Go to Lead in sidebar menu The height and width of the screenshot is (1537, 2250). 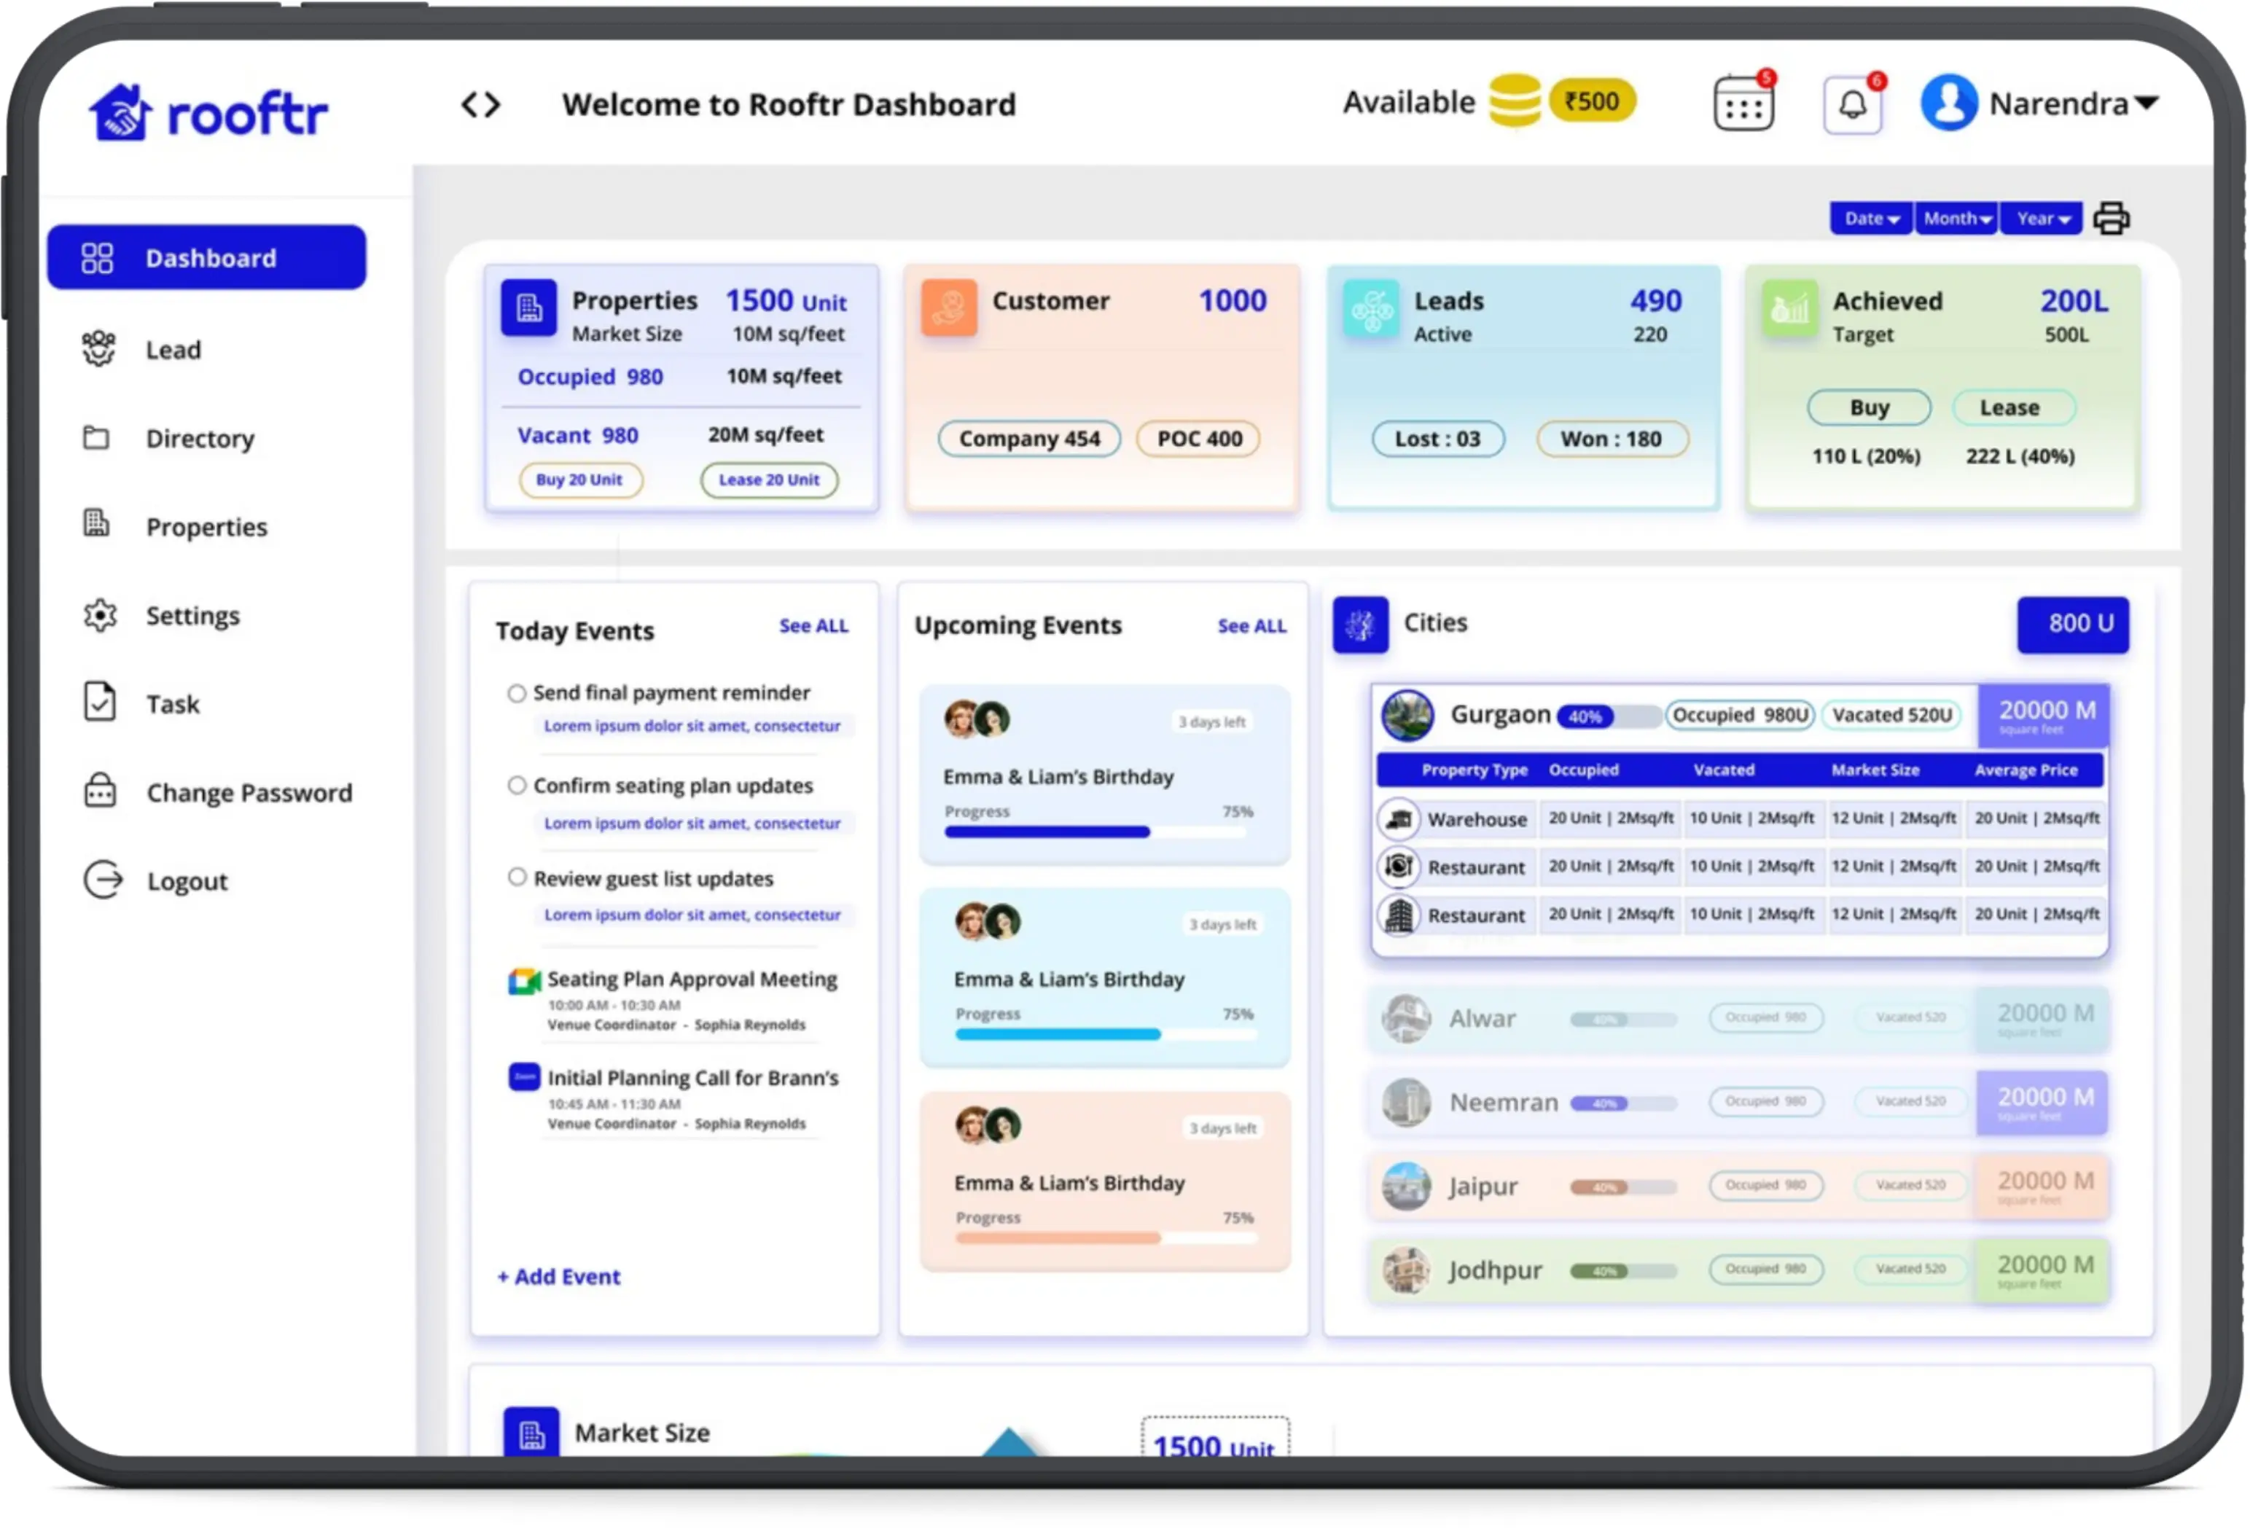point(173,351)
